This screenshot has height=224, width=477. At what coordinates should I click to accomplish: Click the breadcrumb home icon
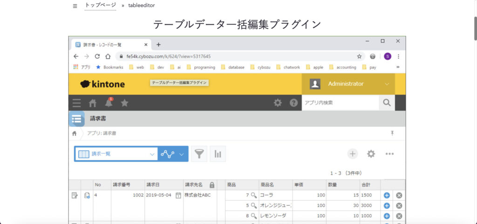[74, 133]
